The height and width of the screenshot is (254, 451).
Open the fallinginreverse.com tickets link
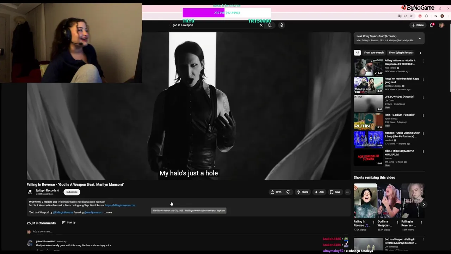120,205
